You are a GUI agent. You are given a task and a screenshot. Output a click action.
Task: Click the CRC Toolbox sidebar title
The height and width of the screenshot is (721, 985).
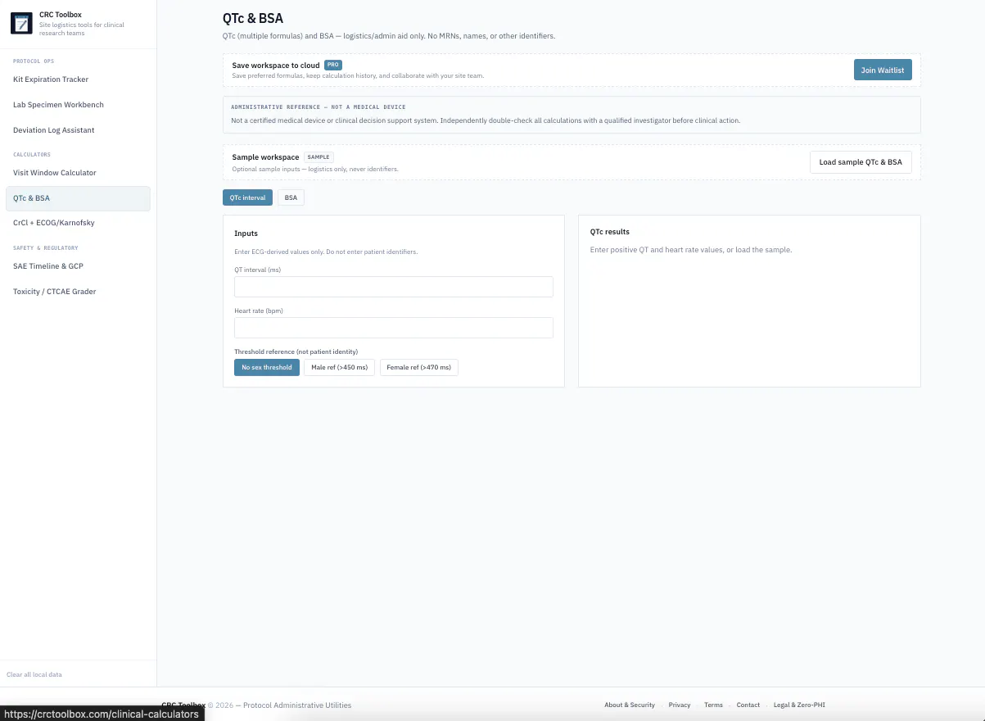tap(61, 15)
